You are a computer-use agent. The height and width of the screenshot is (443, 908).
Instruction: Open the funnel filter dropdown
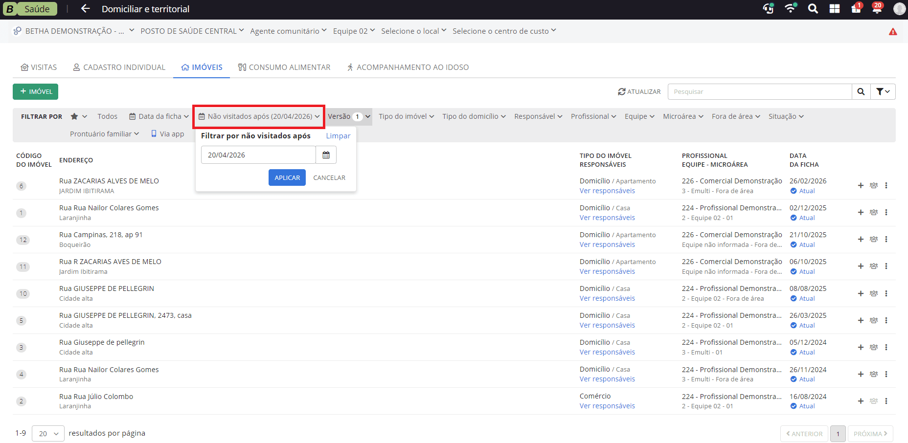point(883,91)
